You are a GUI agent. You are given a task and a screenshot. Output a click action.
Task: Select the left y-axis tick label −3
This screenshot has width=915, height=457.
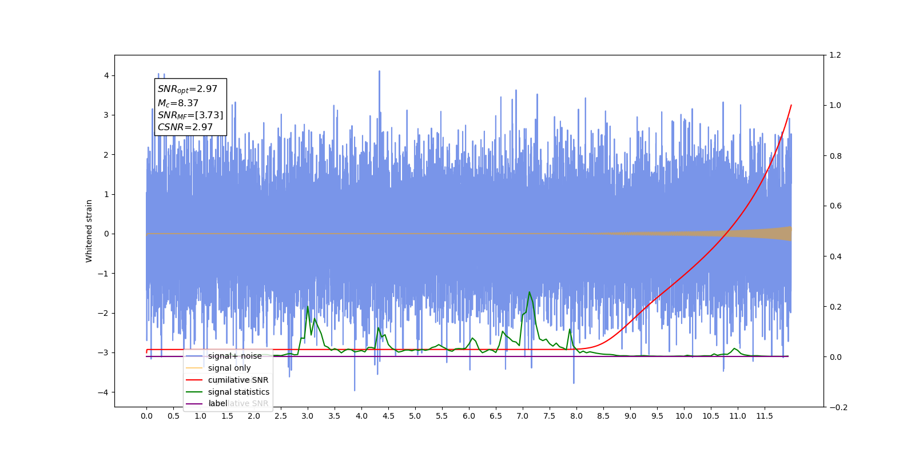(103, 353)
